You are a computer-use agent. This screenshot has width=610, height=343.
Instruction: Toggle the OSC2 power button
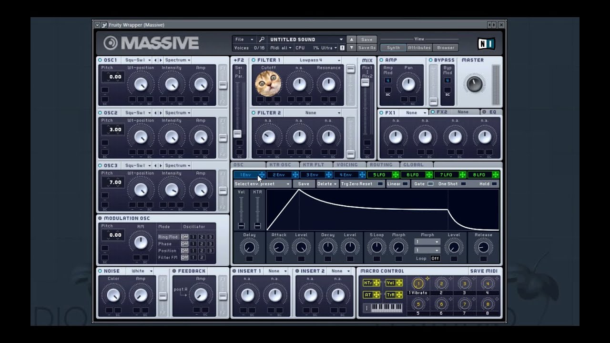[x=100, y=113]
